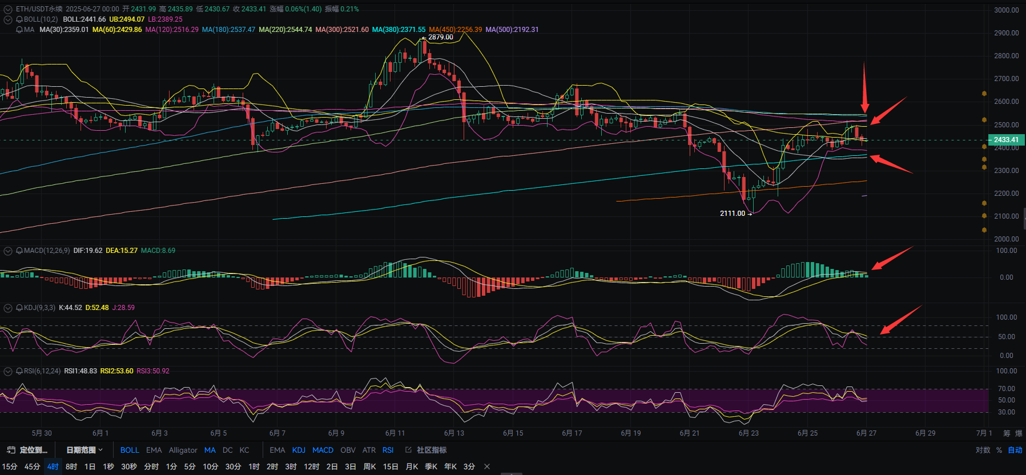
Task: Switch to the 1日 timeframe
Action: (x=90, y=466)
